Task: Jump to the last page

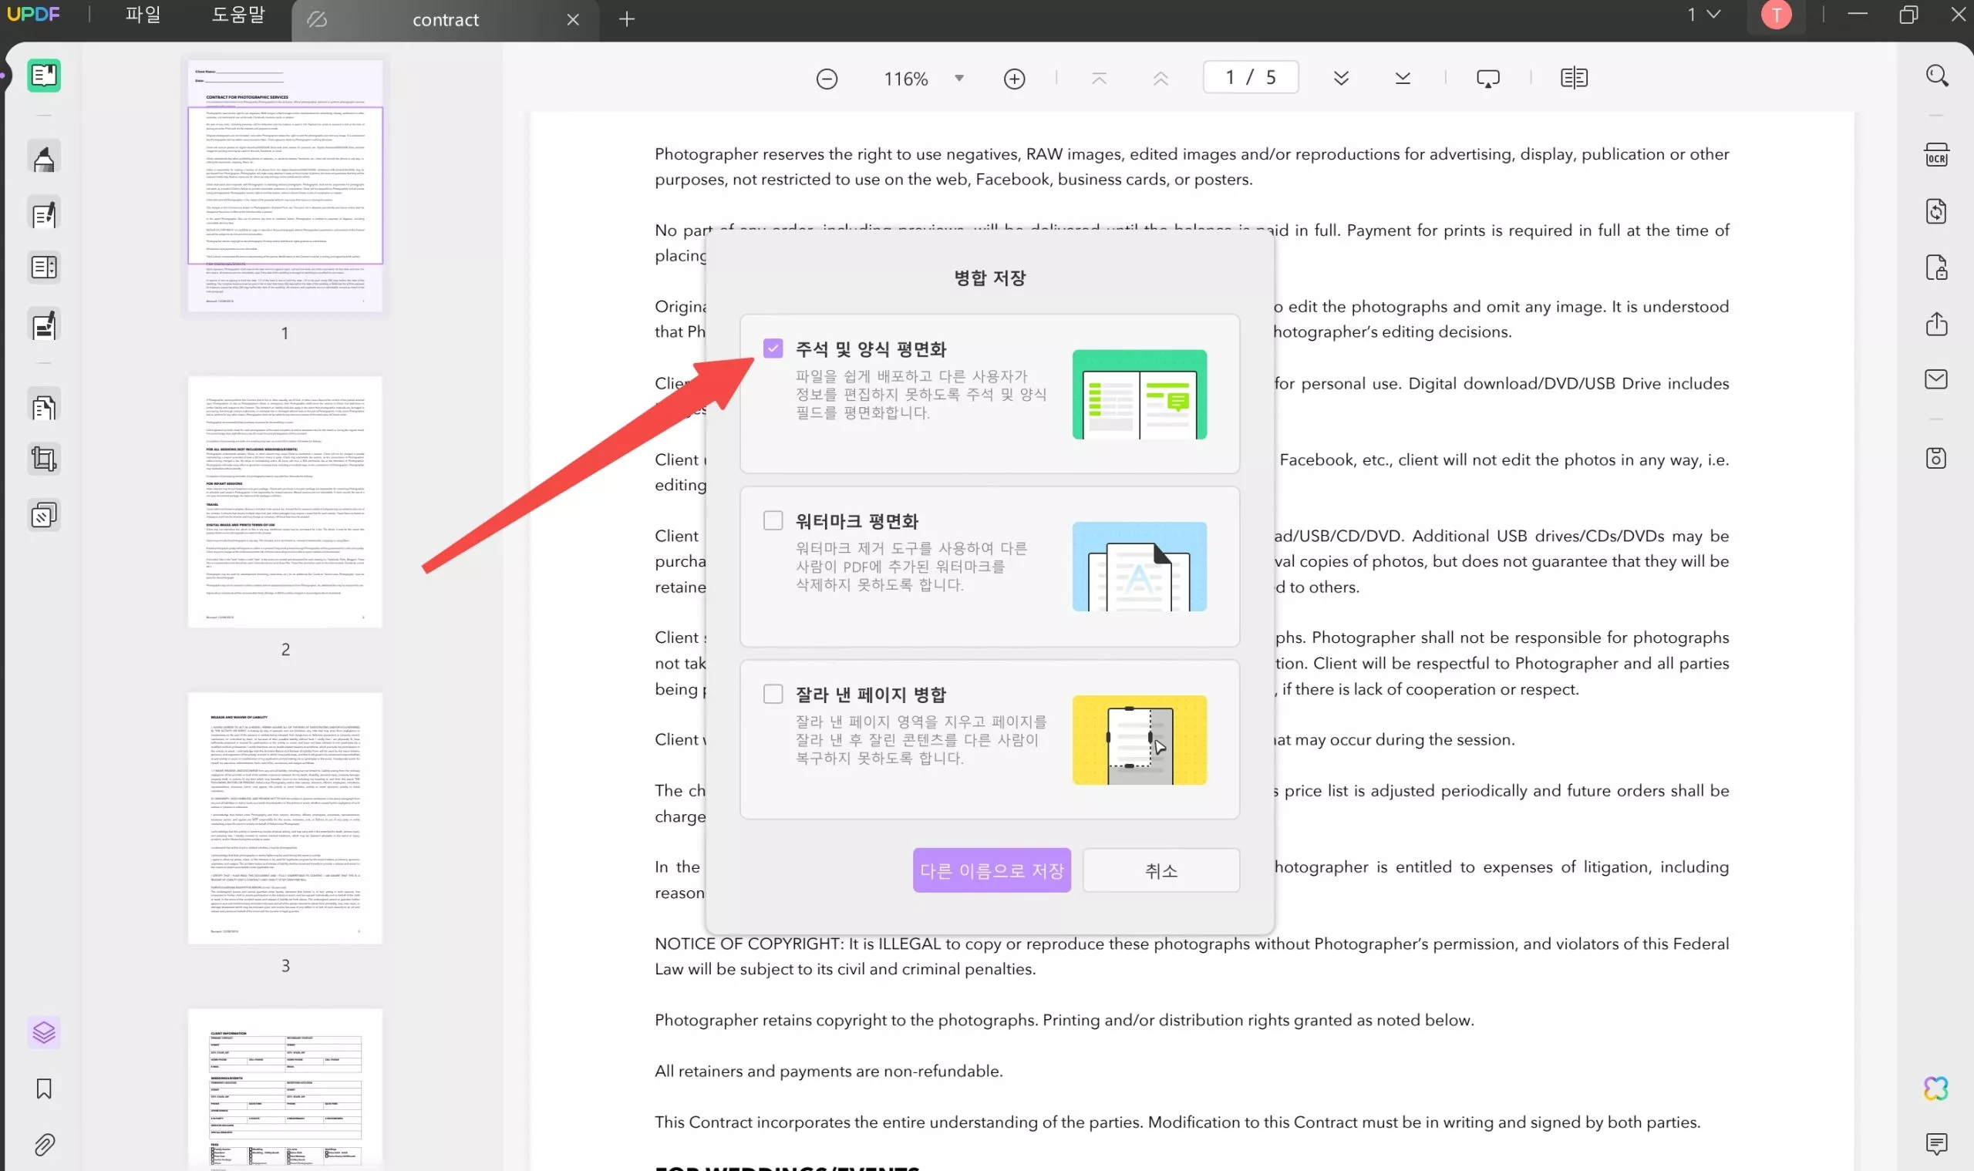Action: pos(1403,78)
